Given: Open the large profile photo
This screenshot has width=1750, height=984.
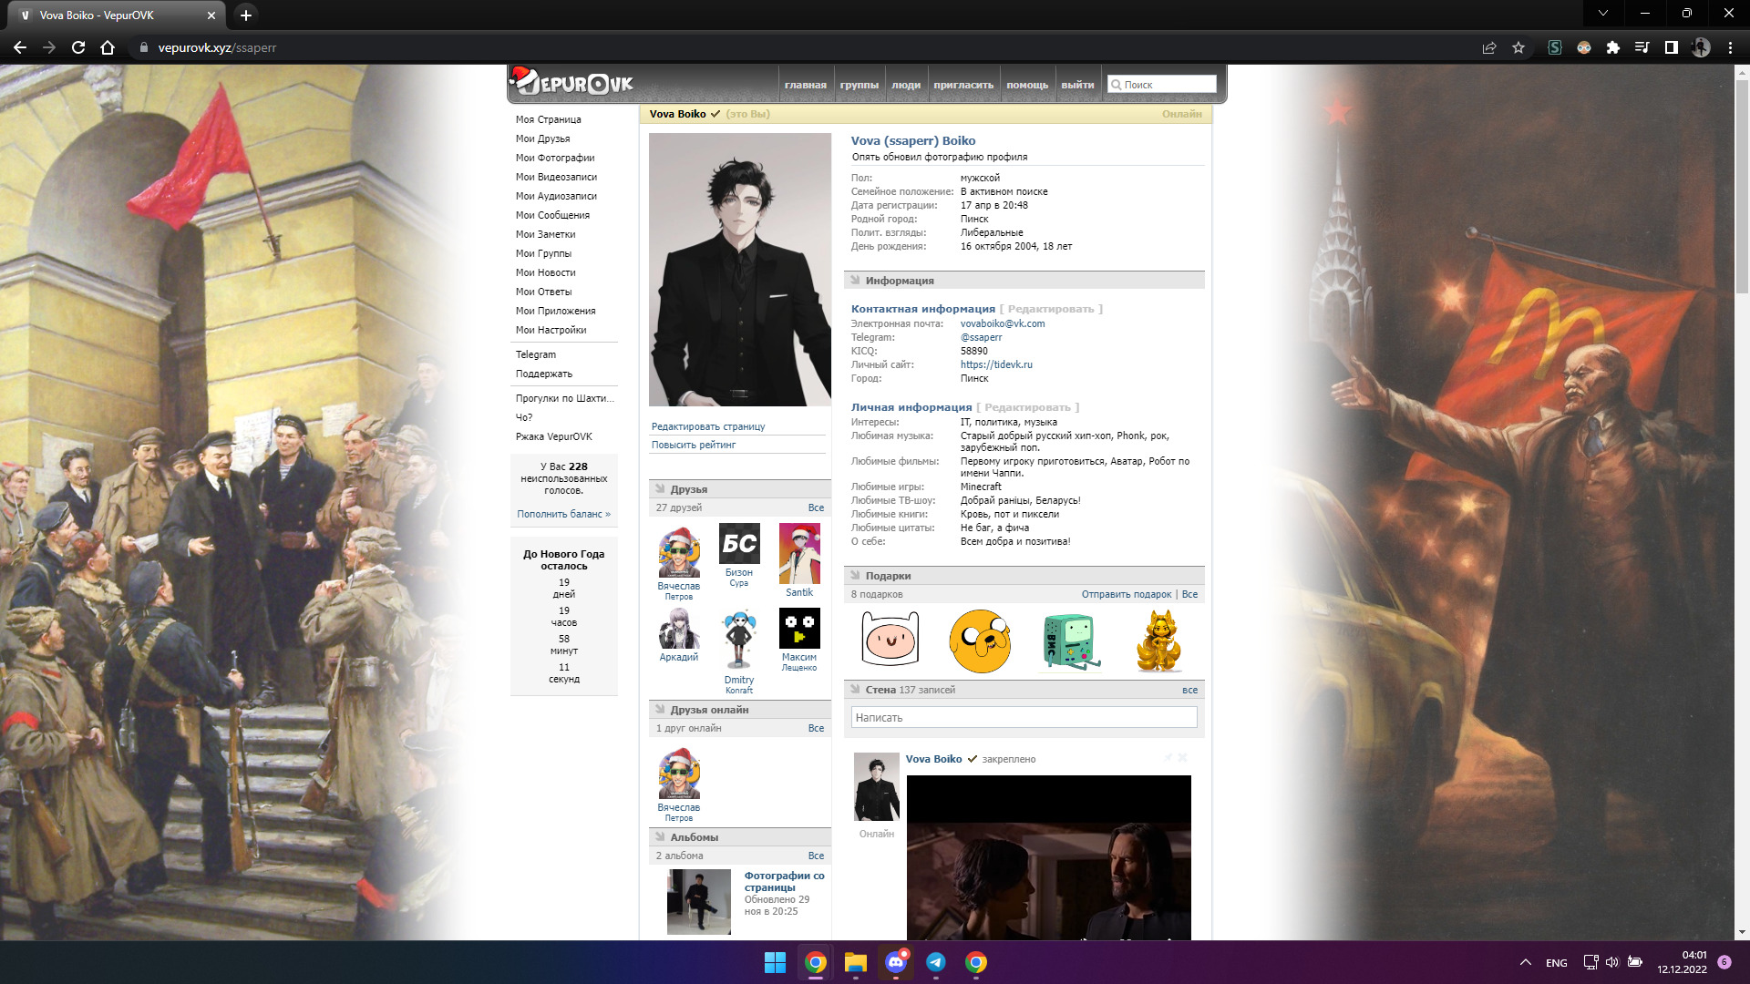Looking at the screenshot, I should 740,270.
